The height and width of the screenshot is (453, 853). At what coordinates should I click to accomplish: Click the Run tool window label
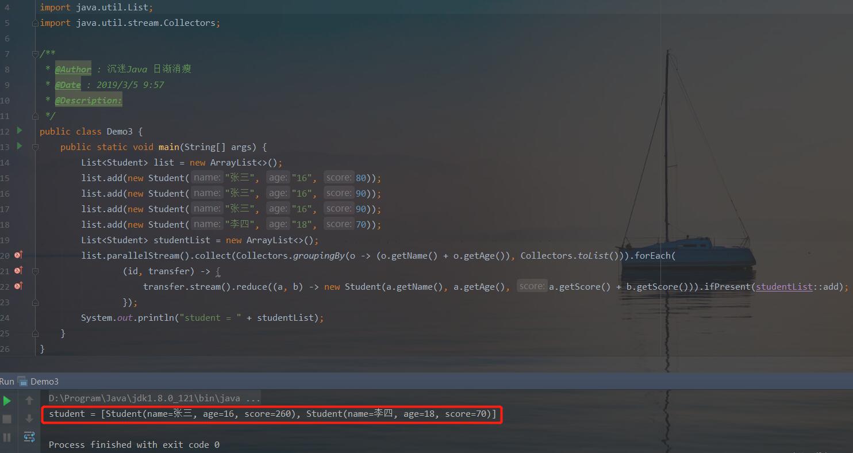click(7, 381)
